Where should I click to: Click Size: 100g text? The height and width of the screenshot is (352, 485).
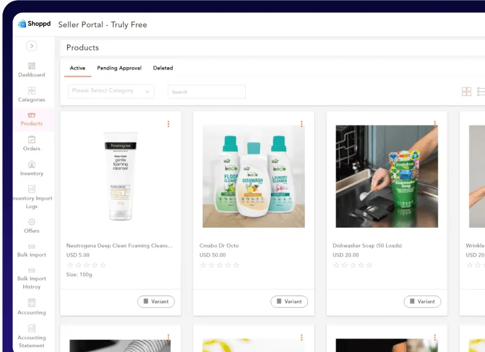[x=79, y=274]
